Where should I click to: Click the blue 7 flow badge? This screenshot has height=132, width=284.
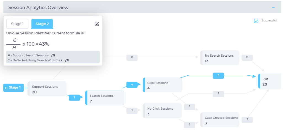[75, 98]
